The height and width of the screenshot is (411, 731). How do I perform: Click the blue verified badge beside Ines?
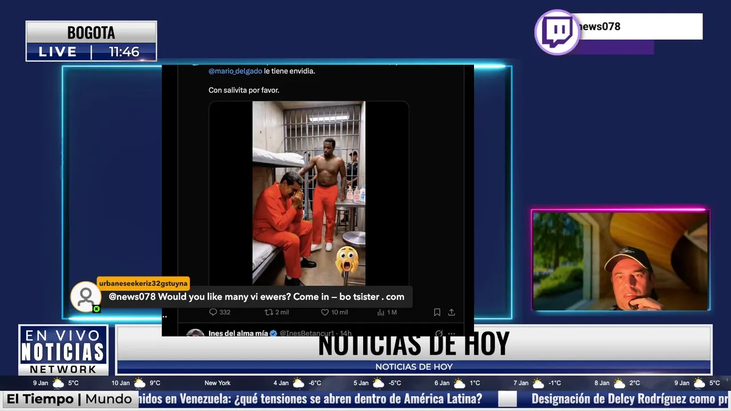(274, 333)
